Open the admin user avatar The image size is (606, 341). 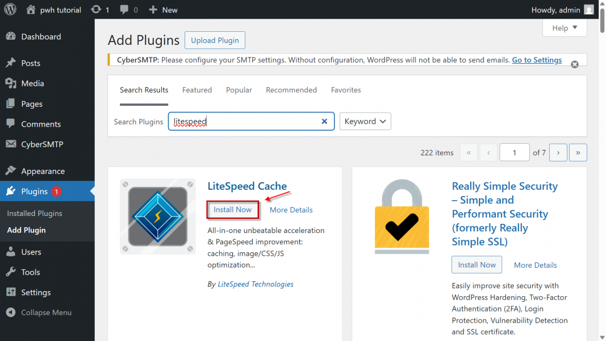tap(588, 10)
